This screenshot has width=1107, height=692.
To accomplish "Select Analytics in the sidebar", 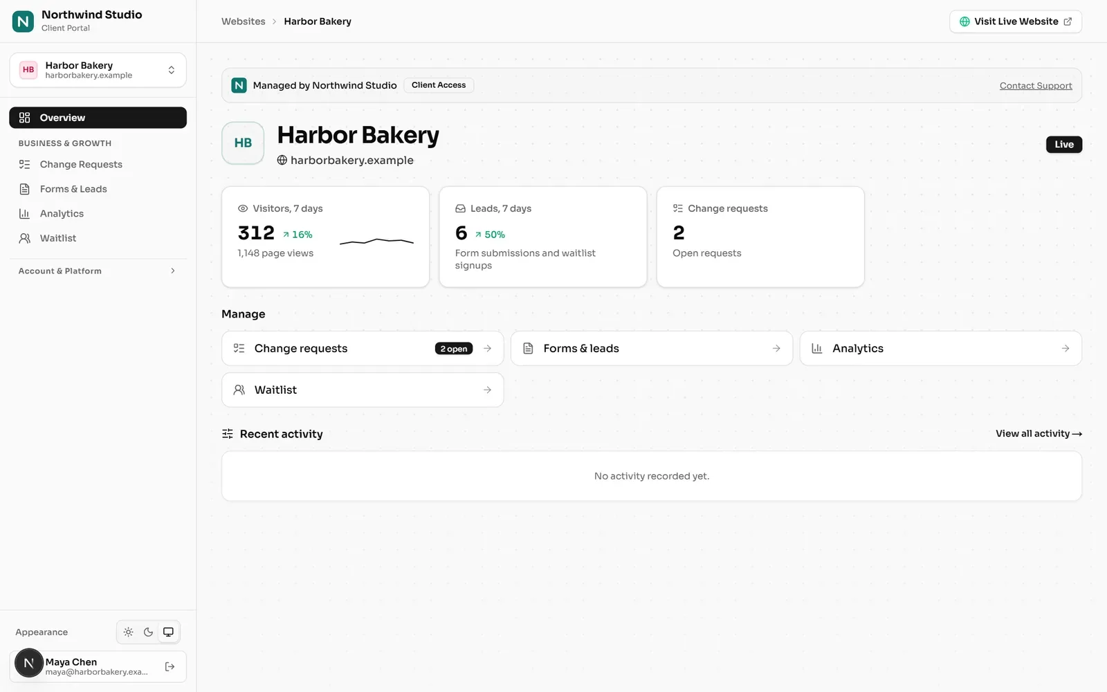I will click(98, 214).
